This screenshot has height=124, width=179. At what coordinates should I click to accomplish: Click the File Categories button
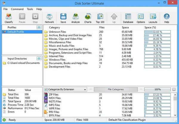click(115, 89)
